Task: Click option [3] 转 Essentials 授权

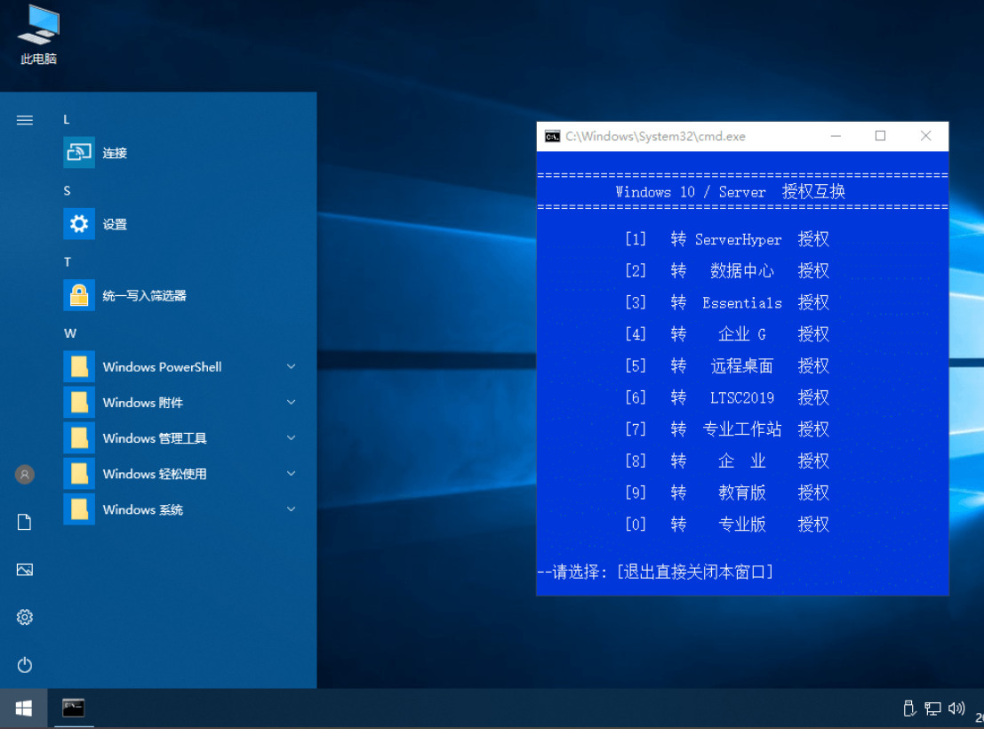Action: click(x=727, y=302)
